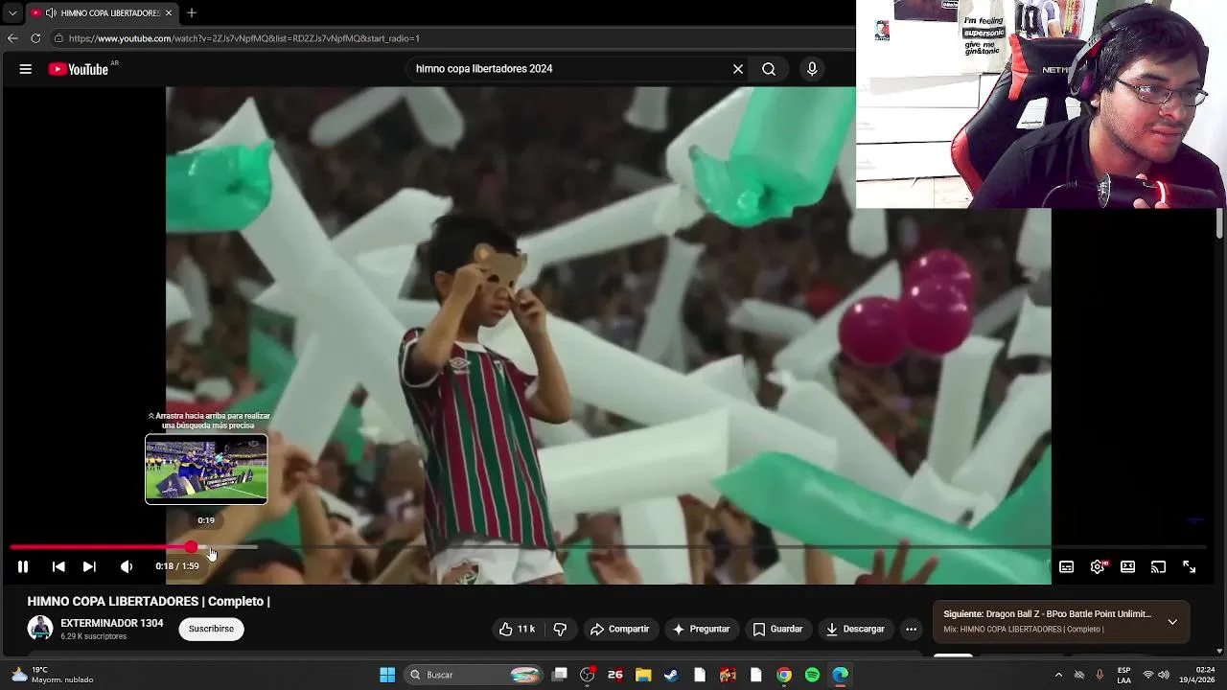This screenshot has width=1227, height=690.
Task: Open the weather widget 19°C
Action: (53, 675)
